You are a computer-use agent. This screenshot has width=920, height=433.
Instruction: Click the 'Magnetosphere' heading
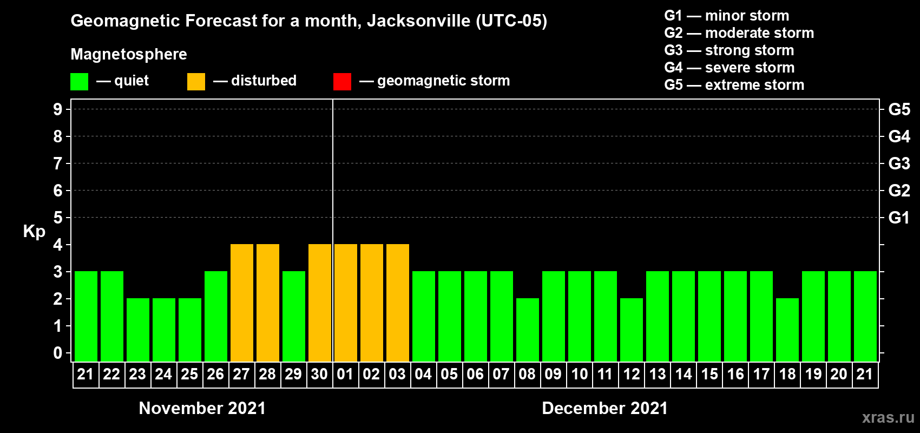tap(129, 54)
